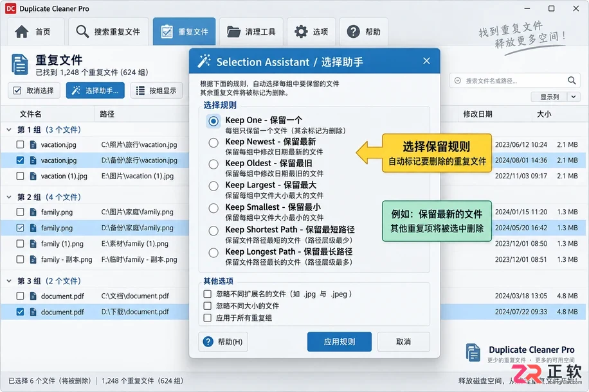
Task: Select Keep Shortest Path radio option
Action: click(213, 230)
